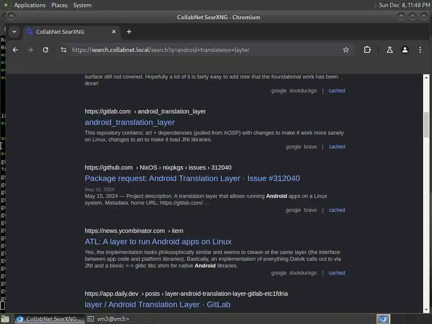This screenshot has height=324, width=432.
Task: Select the CollabNet SearXNG tab
Action: coord(72,32)
